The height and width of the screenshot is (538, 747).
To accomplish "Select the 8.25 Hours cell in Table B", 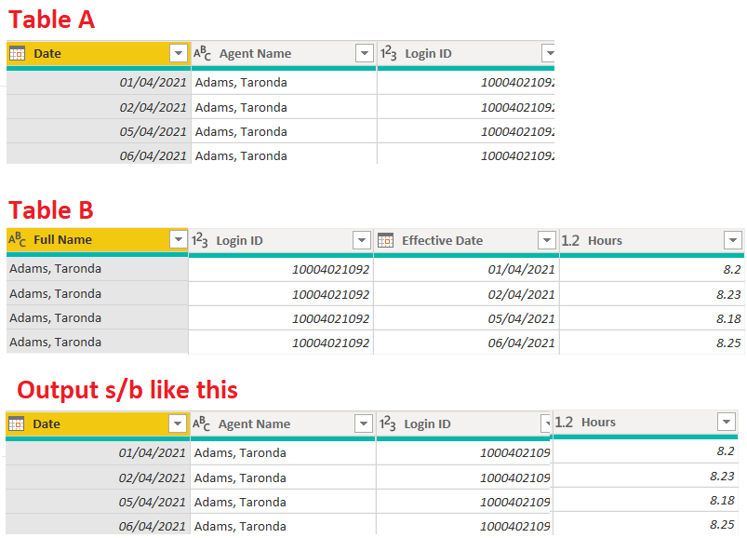I will (652, 343).
